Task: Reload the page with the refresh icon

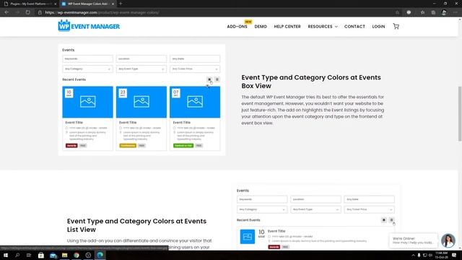Action: tap(27, 12)
